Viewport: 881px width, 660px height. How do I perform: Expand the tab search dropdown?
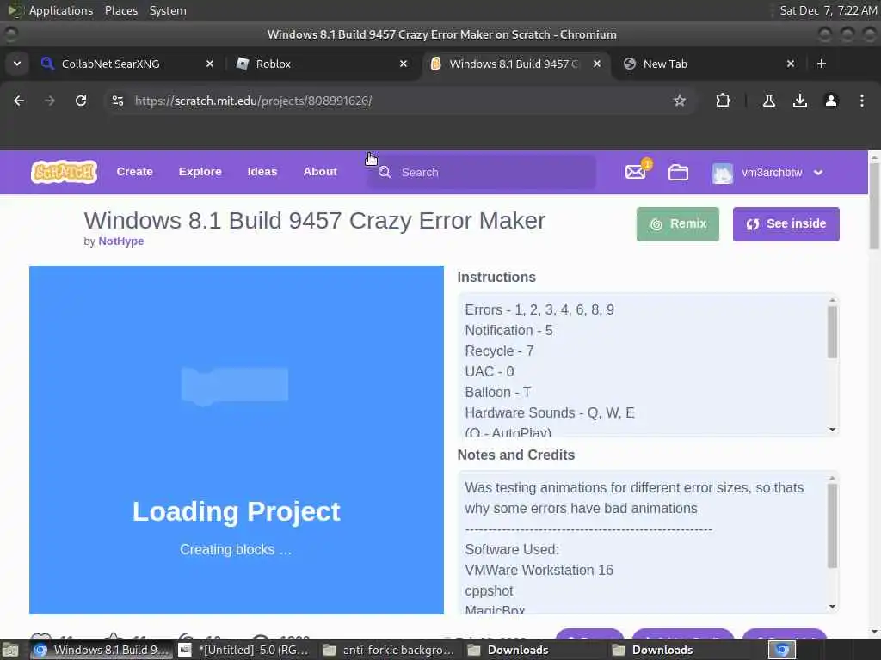[x=17, y=64]
